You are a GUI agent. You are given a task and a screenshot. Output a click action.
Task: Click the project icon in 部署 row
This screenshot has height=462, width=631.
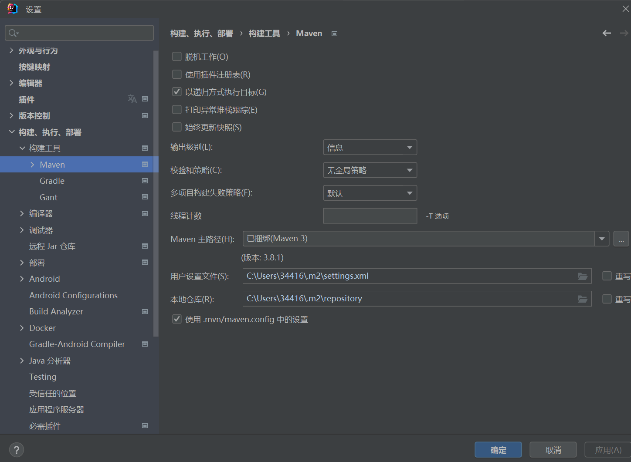pos(145,262)
